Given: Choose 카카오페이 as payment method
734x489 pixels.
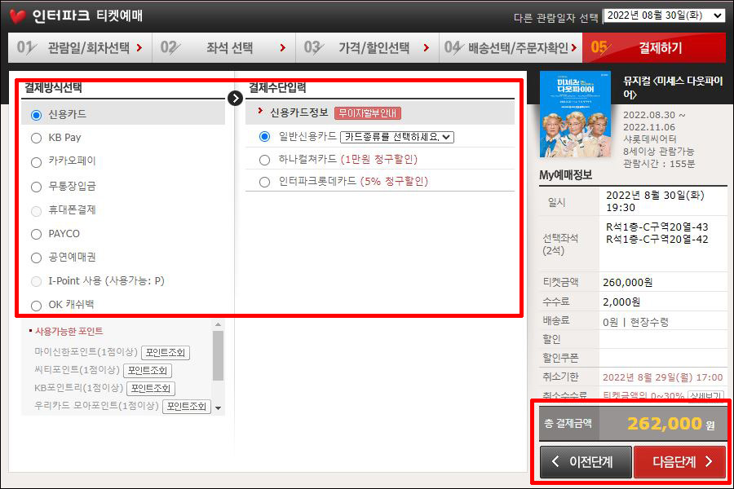Looking at the screenshot, I should 36,162.
